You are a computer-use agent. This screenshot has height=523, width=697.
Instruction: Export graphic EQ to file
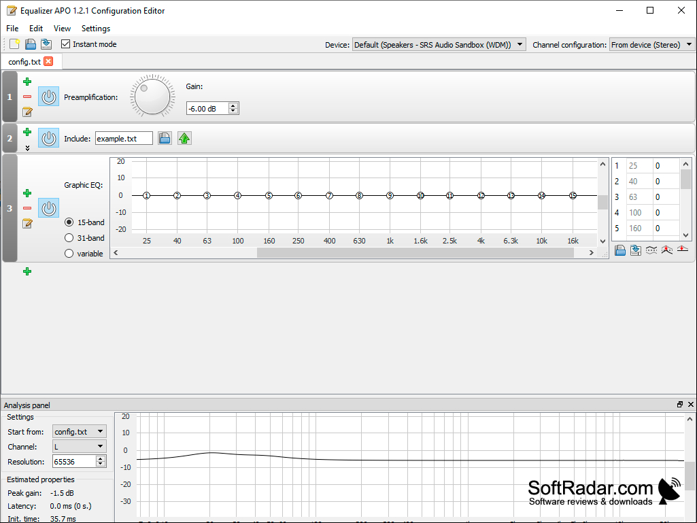[636, 250]
